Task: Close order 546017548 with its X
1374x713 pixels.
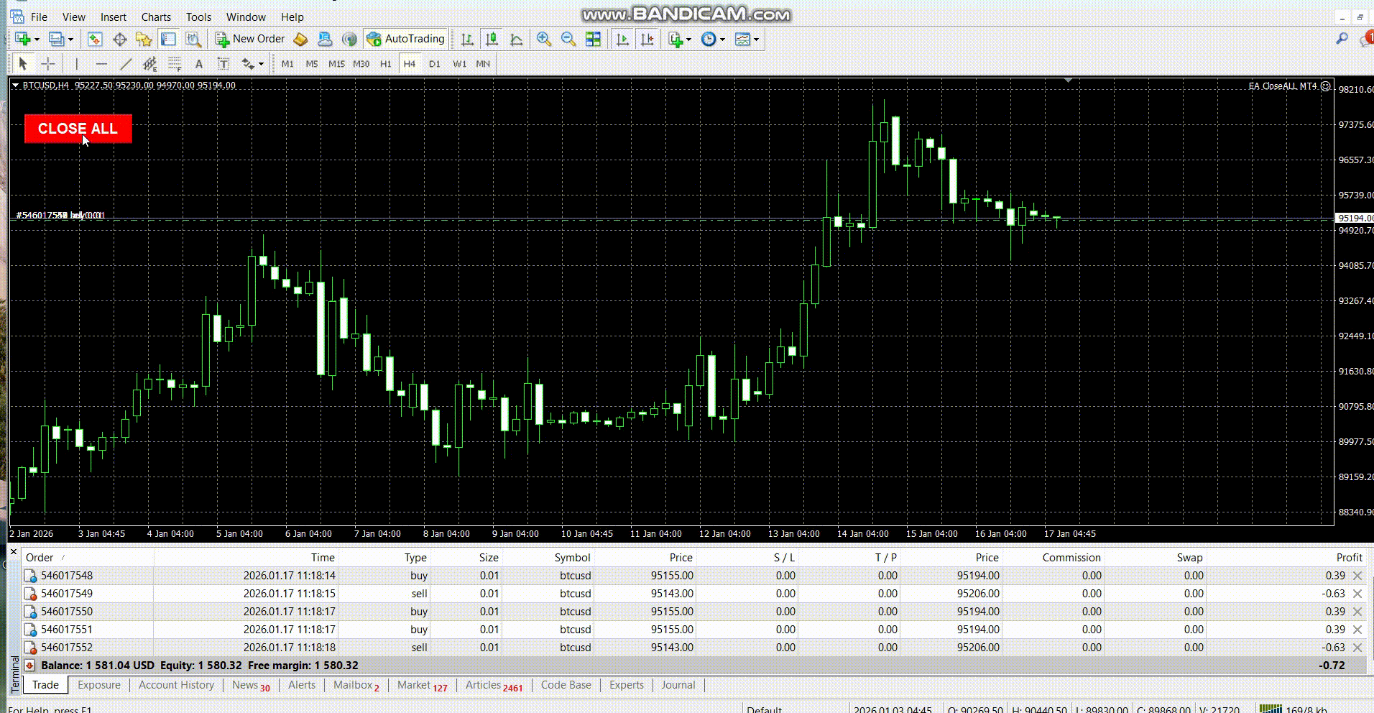Action: coord(1357,576)
